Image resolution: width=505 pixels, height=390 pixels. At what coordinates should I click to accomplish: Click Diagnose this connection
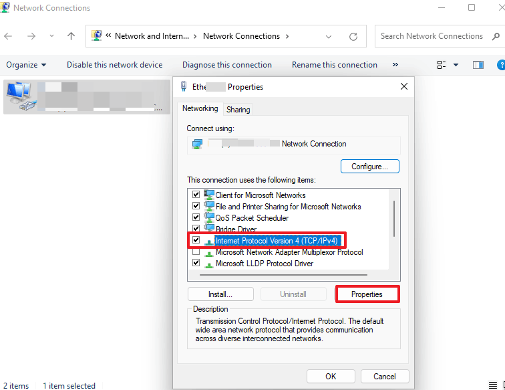tap(227, 65)
